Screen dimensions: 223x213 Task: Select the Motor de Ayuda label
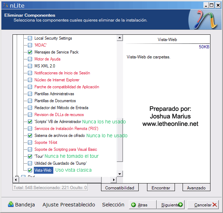click(x=47, y=59)
